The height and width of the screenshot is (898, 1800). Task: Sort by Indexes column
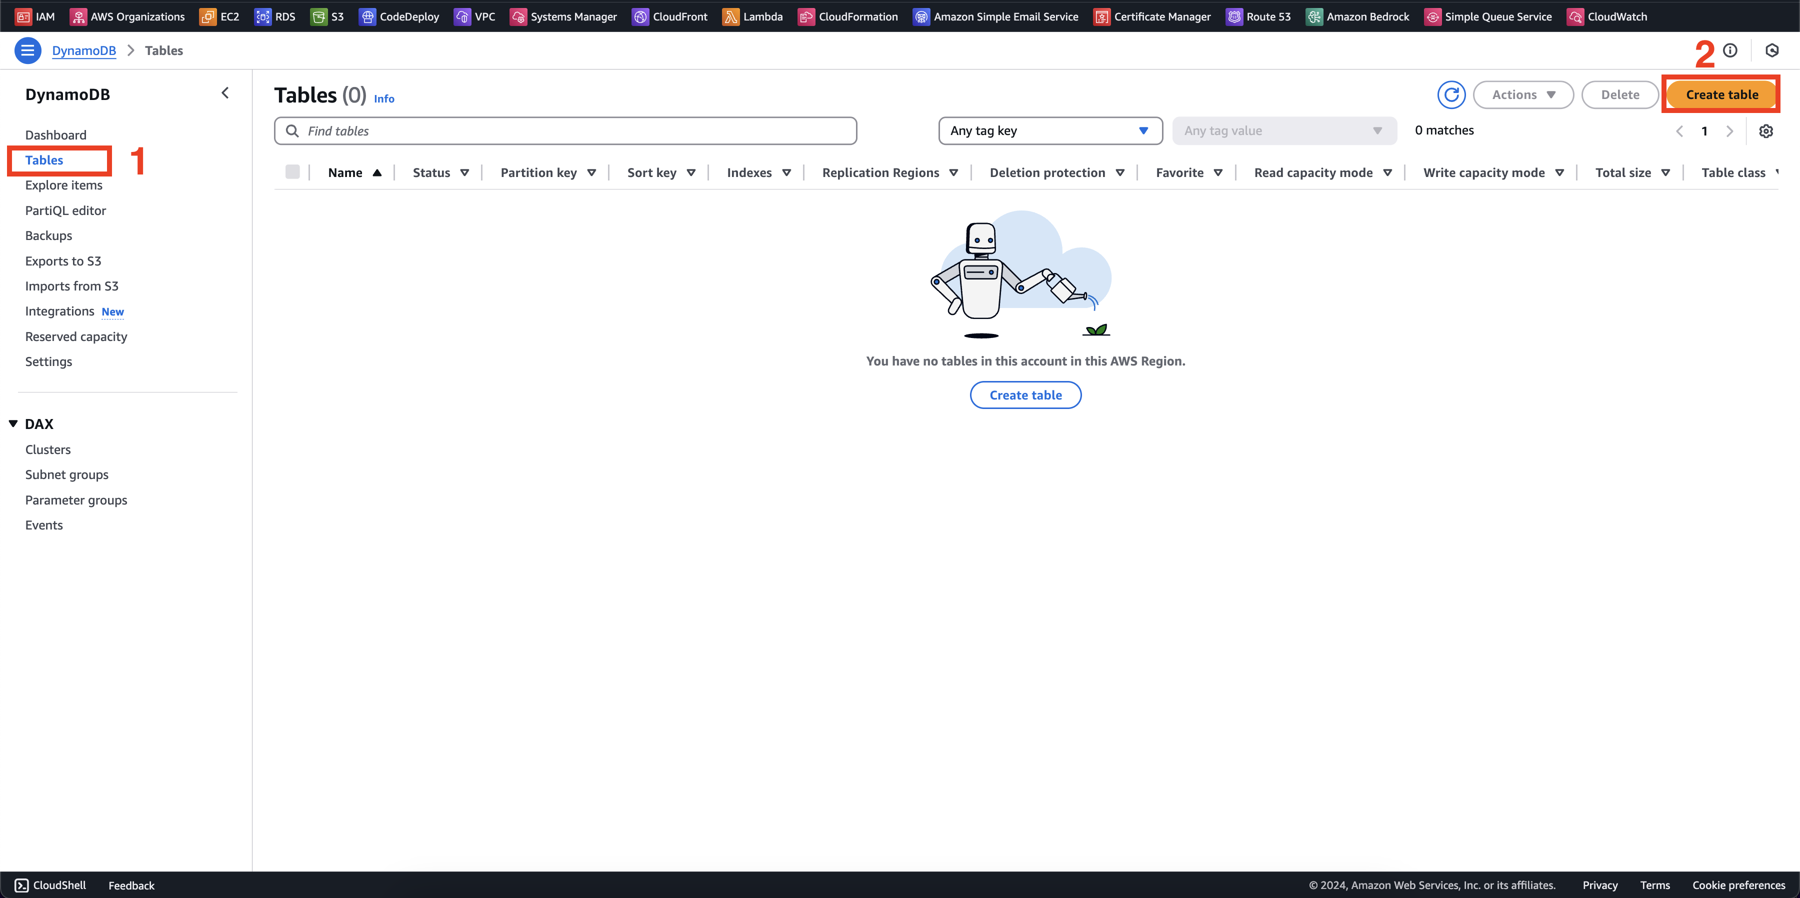point(759,172)
